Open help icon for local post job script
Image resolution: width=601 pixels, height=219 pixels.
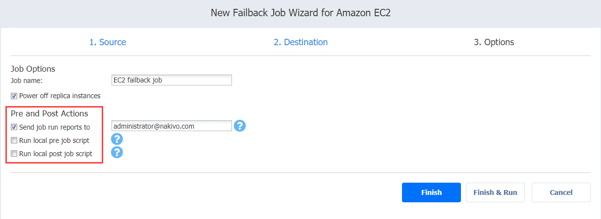coord(116,152)
